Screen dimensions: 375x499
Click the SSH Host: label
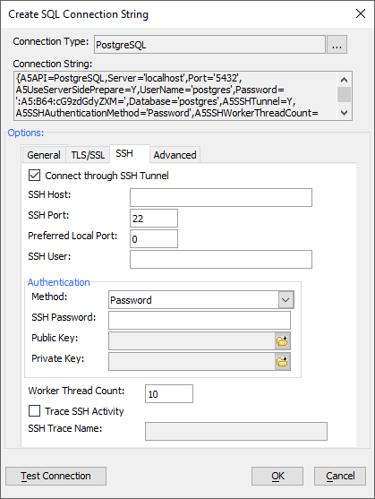point(49,194)
